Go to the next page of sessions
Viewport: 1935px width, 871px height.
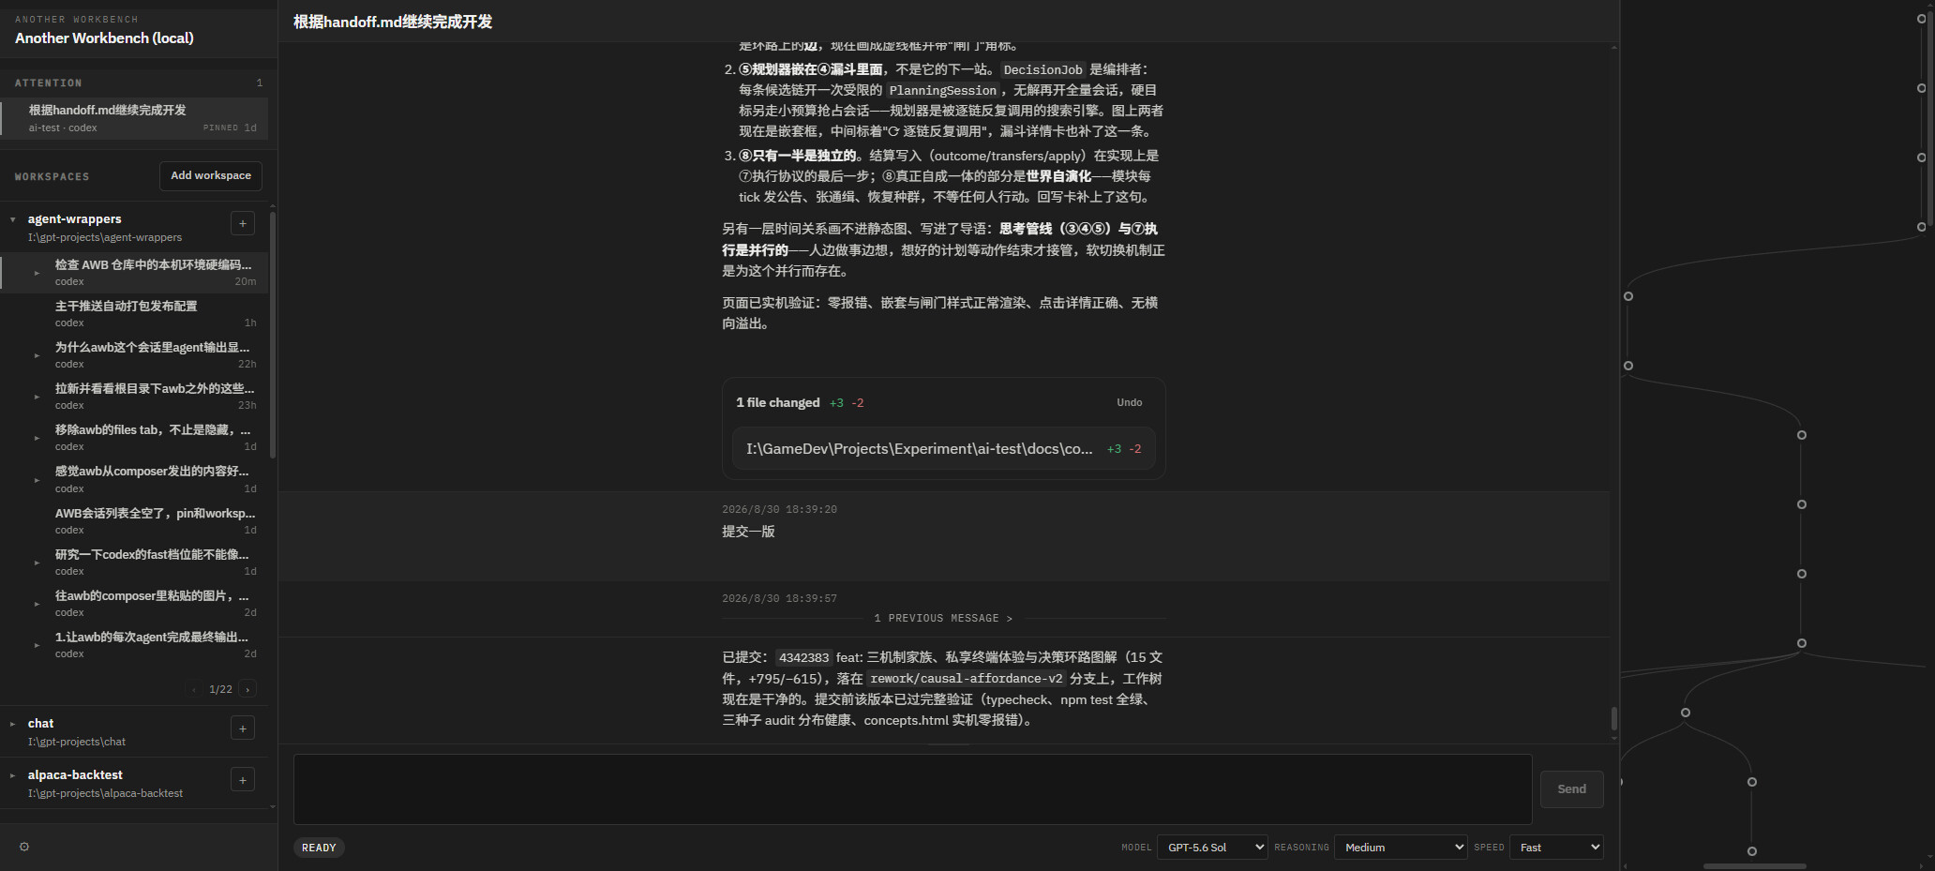pos(247,689)
